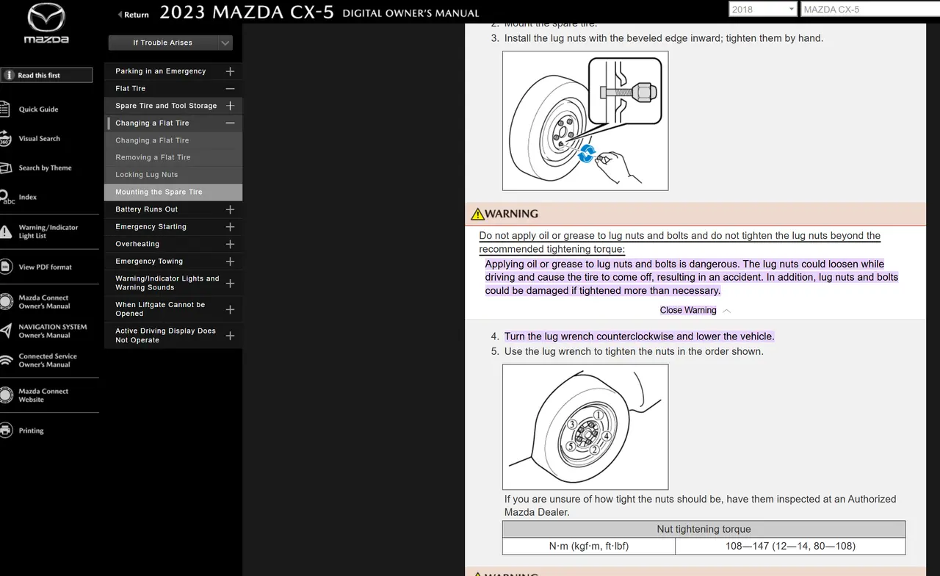The image size is (940, 576).
Task: Click the Warning/Indicator Light List icon
Action: click(6, 231)
